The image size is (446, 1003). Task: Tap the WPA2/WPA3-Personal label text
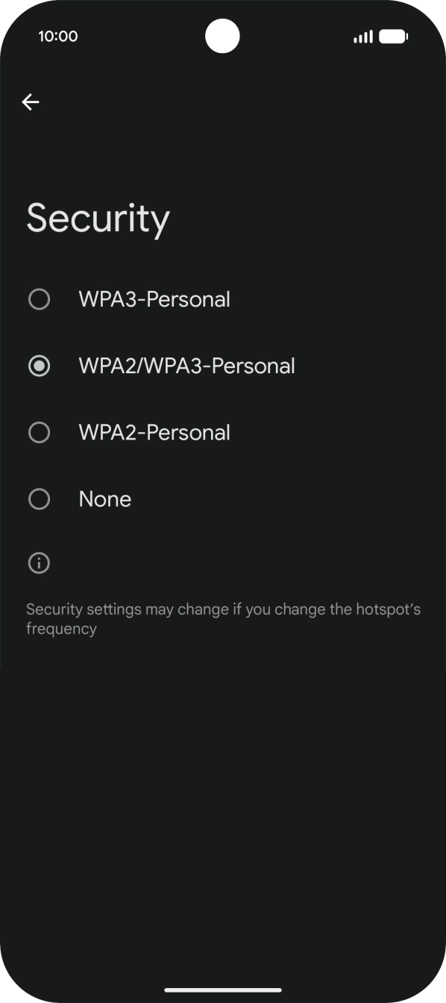tap(186, 366)
